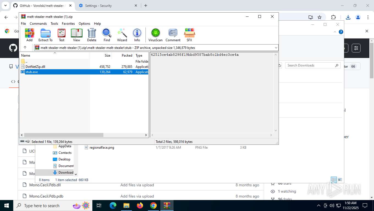This screenshot has width=374, height=211.
Task: Switch Explorer to details view
Action: click(334, 180)
